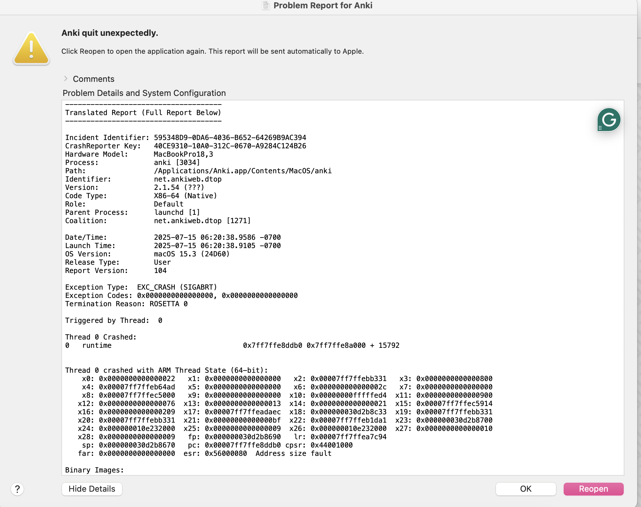641x507 pixels.
Task: Click the document icon in title bar
Action: pos(266,5)
